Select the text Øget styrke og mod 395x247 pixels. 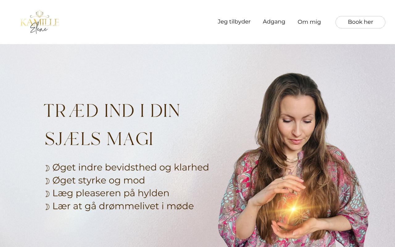click(98, 180)
